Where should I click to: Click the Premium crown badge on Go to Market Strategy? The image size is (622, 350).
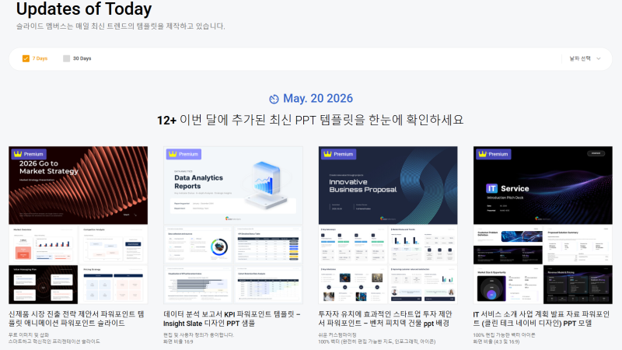pyautogui.click(x=29, y=154)
